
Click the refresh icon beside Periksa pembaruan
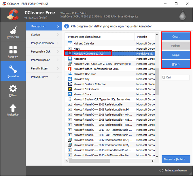pyautogui.click(x=161, y=170)
